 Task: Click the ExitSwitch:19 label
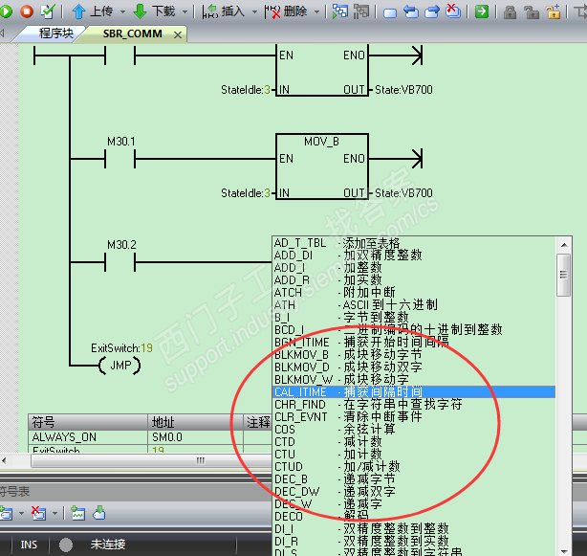121,348
